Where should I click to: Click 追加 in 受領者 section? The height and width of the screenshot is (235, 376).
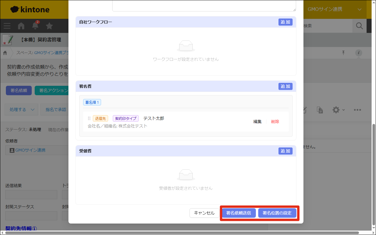coord(285,151)
